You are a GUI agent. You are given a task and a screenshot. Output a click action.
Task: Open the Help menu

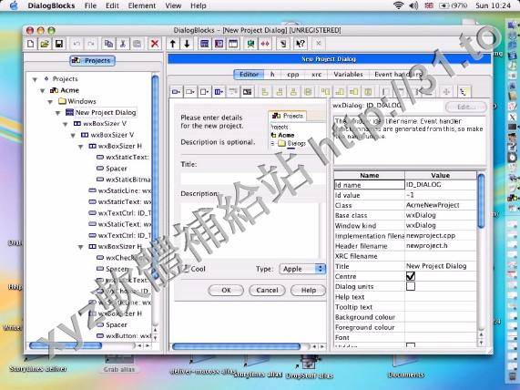199,5
